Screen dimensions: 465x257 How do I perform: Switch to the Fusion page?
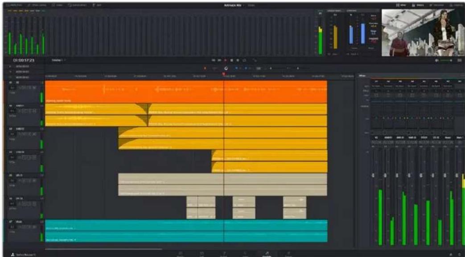click(x=224, y=254)
